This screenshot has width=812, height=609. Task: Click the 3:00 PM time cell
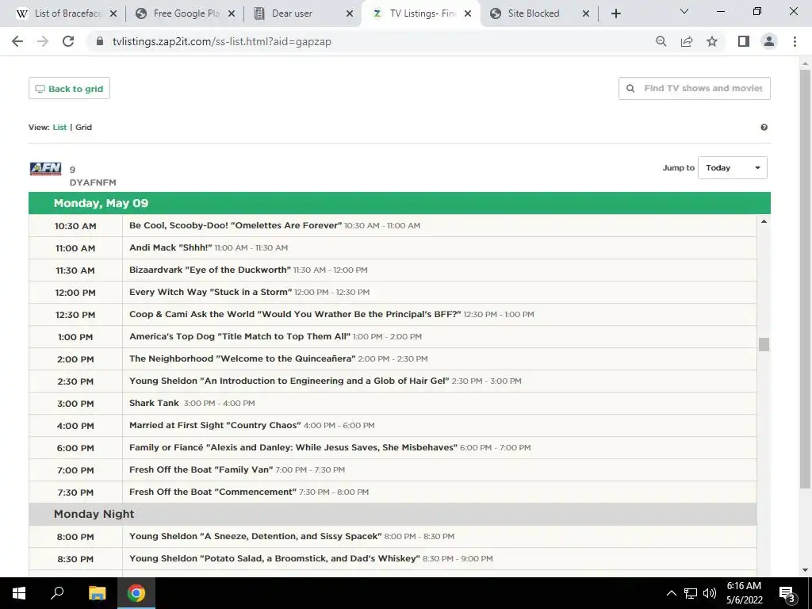[75, 404]
